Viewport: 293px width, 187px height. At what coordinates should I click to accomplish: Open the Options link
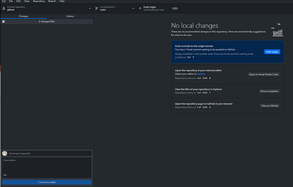click(201, 74)
